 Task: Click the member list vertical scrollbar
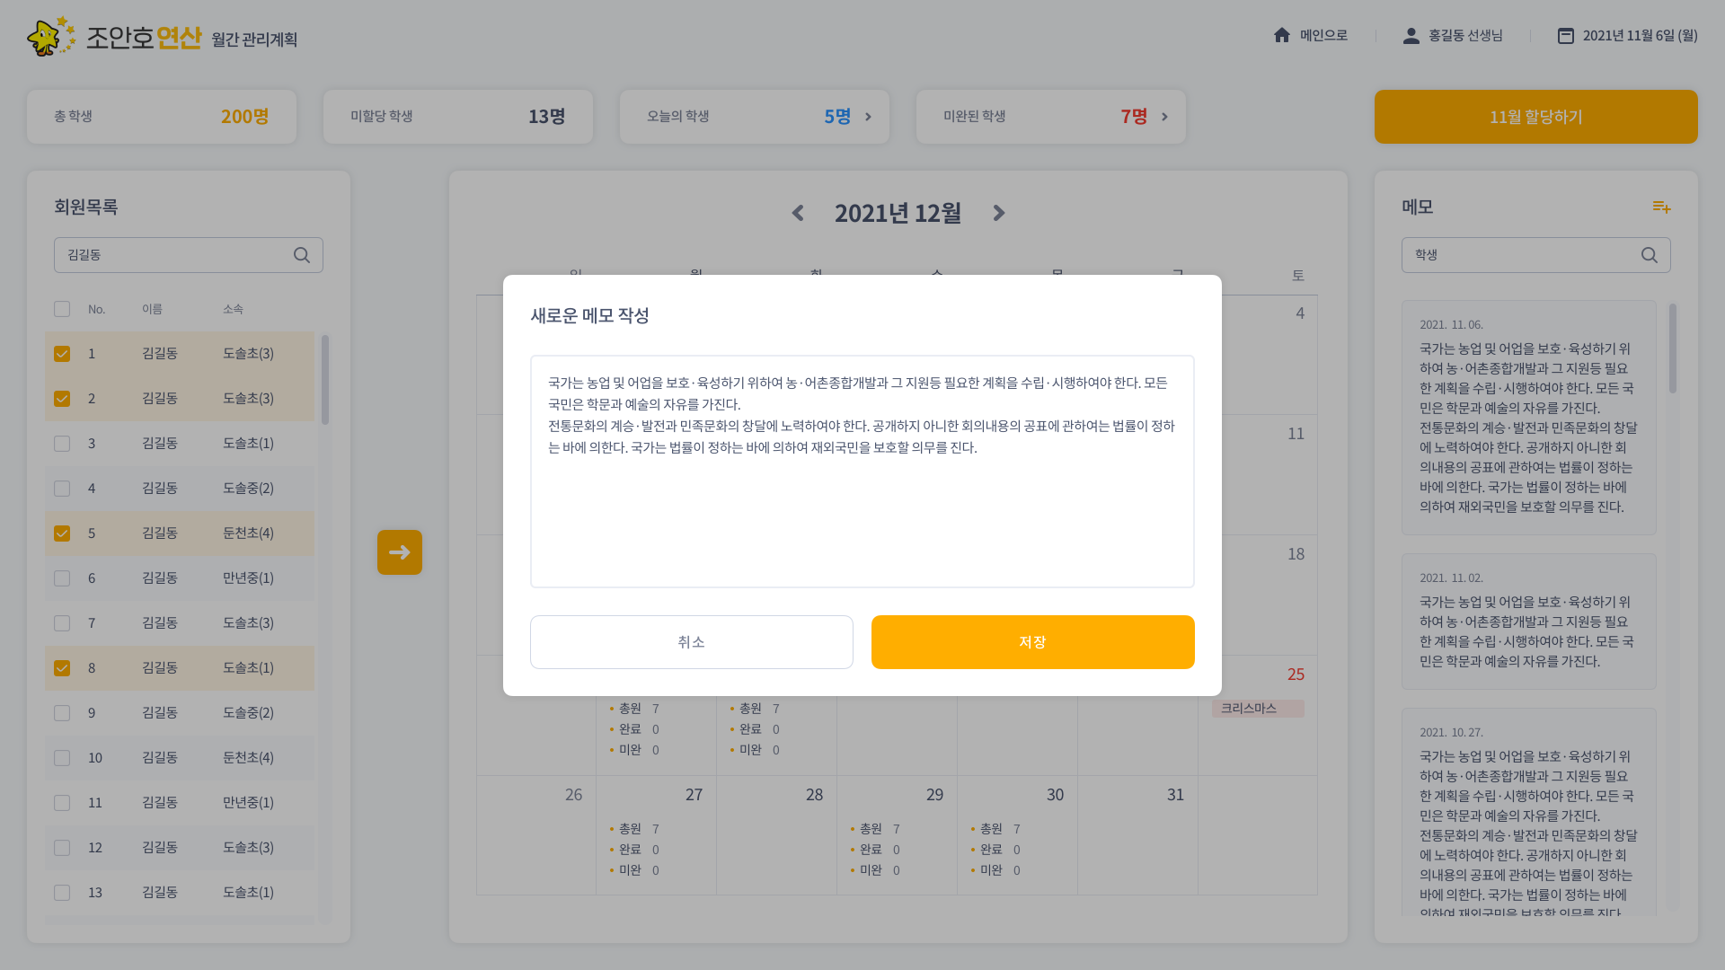point(325,380)
